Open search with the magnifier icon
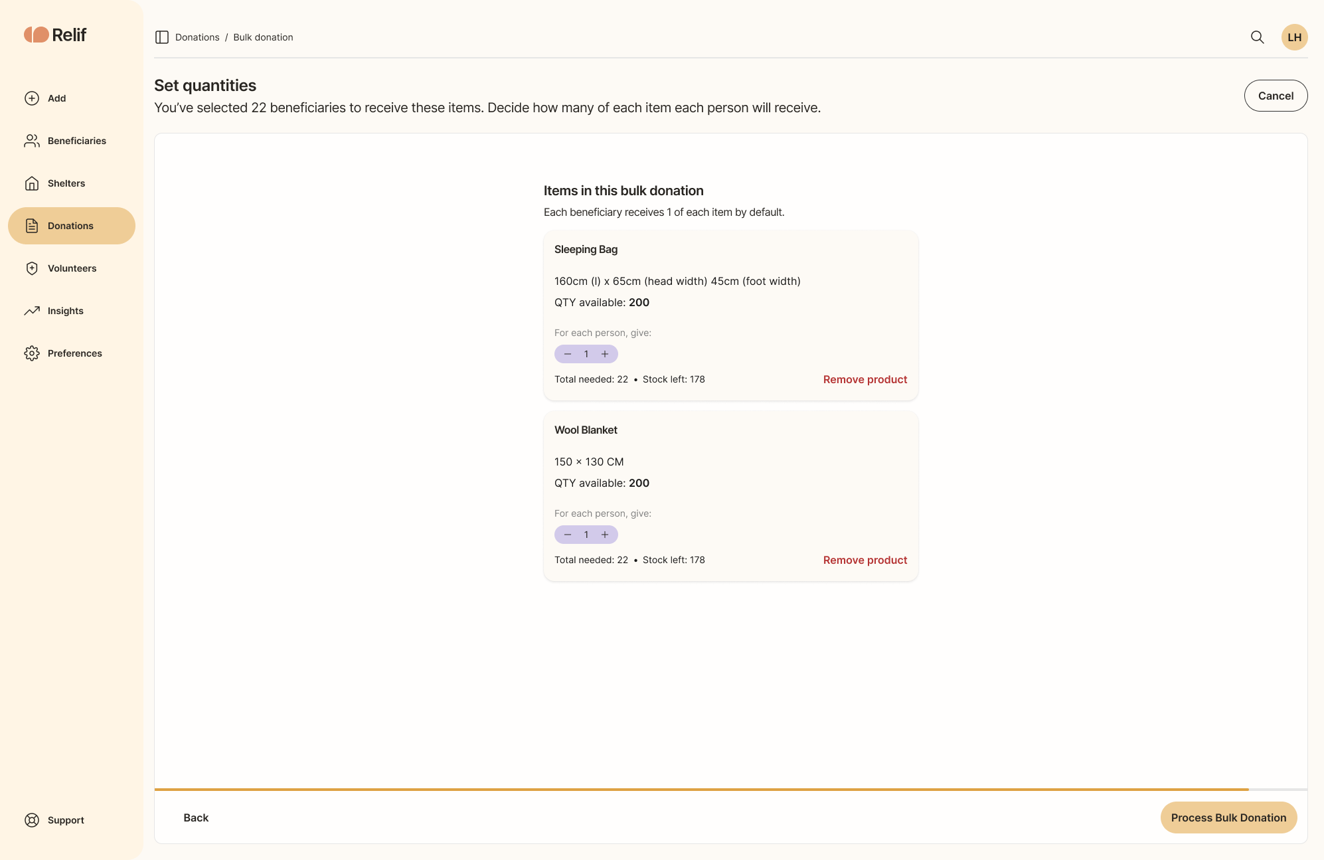 pyautogui.click(x=1257, y=37)
